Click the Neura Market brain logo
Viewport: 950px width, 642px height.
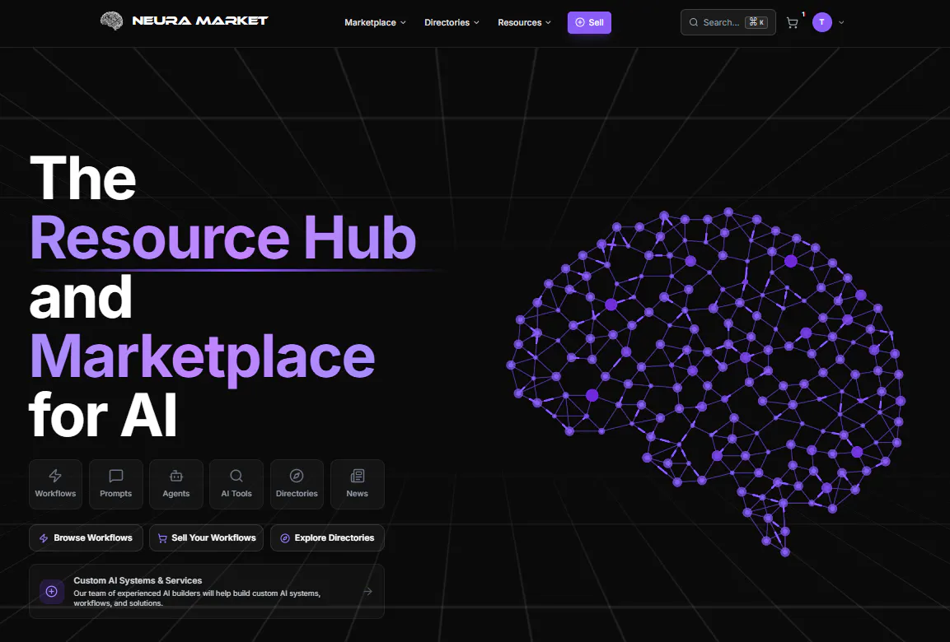pos(111,21)
